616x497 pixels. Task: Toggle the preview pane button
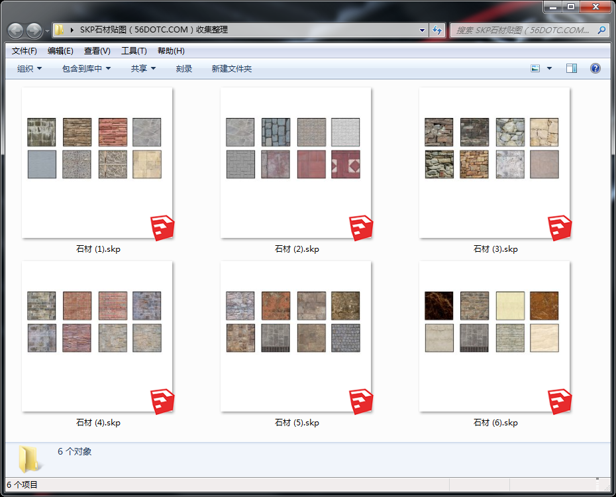(x=572, y=68)
